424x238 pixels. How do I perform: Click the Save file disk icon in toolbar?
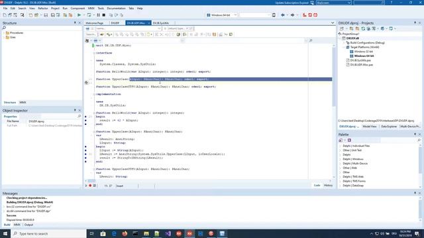pos(46,15)
